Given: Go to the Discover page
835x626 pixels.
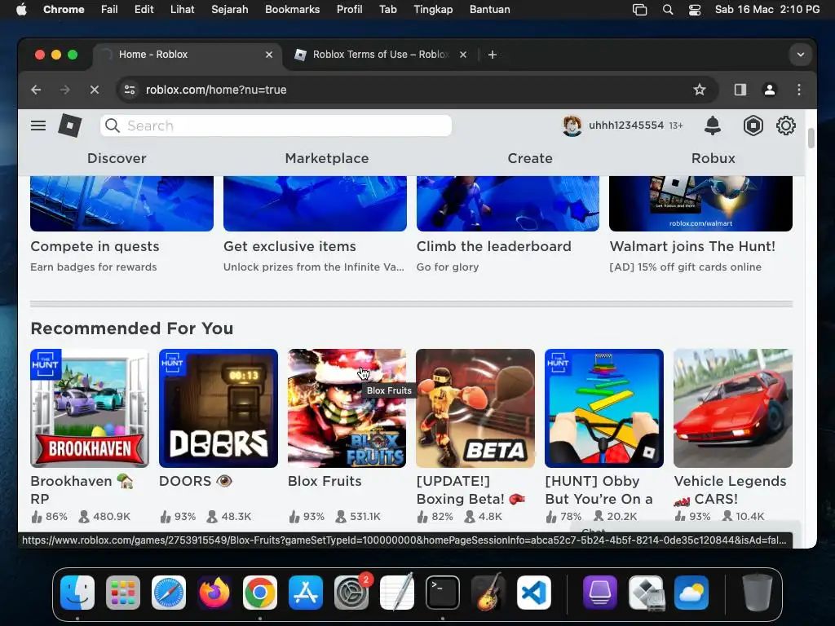Looking at the screenshot, I should point(117,158).
